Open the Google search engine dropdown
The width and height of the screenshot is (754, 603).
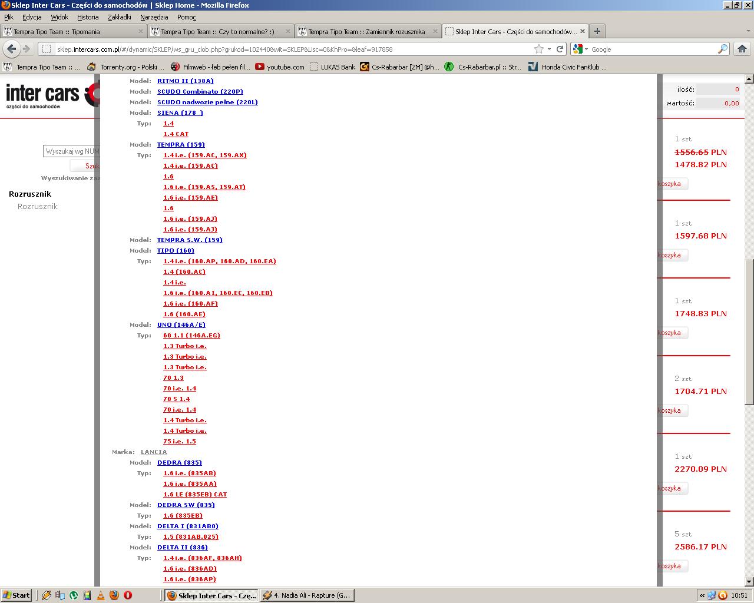click(x=580, y=49)
